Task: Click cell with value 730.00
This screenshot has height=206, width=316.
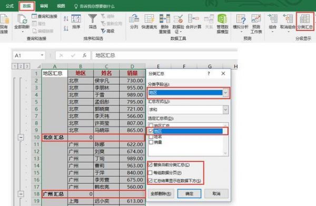Action: coord(132,81)
